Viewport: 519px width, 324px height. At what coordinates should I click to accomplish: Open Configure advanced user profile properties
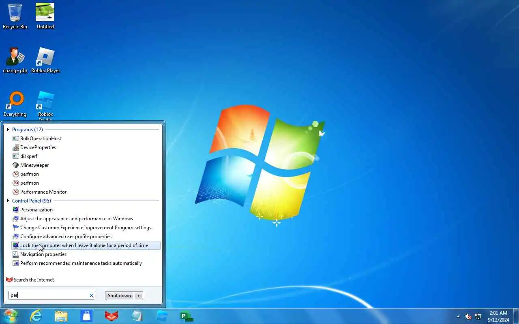(86, 237)
